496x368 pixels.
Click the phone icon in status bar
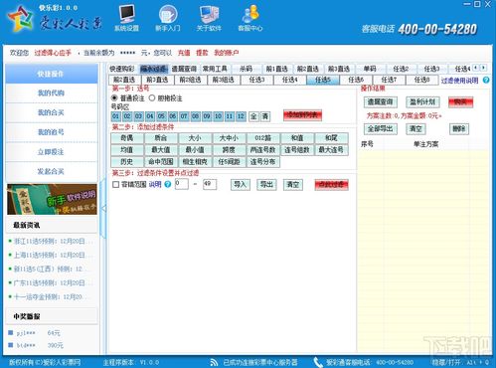(318, 362)
